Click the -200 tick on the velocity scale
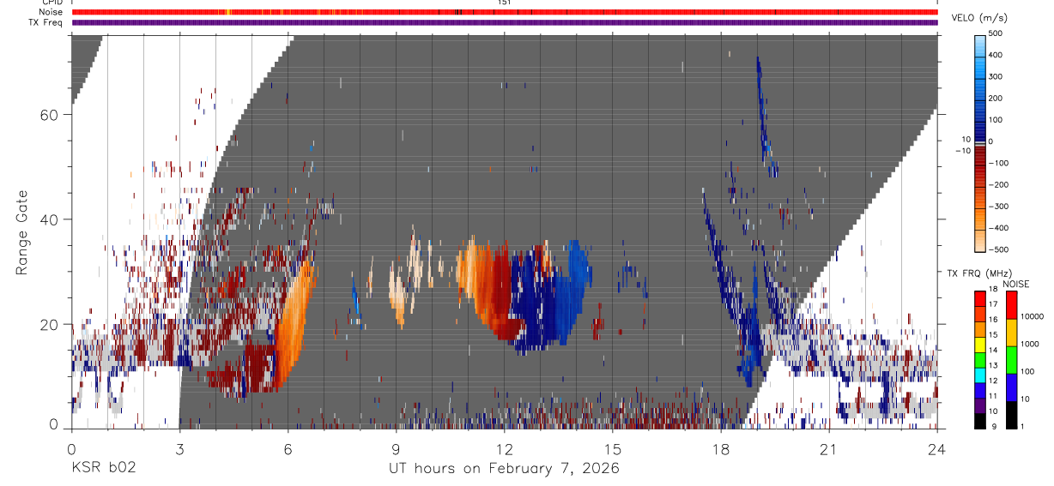The image size is (1054, 486). [x=1000, y=184]
